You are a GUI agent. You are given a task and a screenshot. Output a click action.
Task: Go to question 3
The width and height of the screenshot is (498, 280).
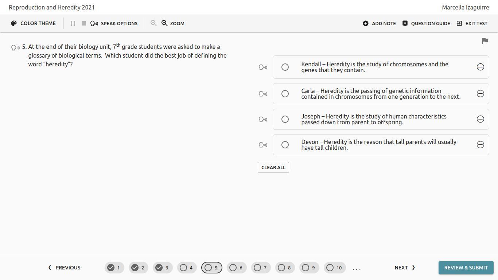click(x=163, y=268)
